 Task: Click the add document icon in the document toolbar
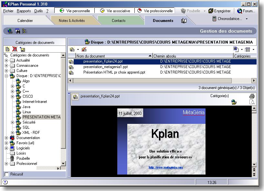point(72,49)
